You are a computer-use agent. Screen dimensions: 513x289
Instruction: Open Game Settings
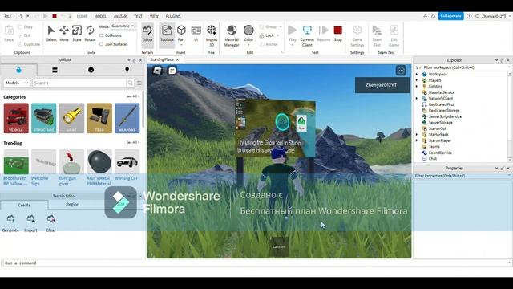(x=357, y=35)
